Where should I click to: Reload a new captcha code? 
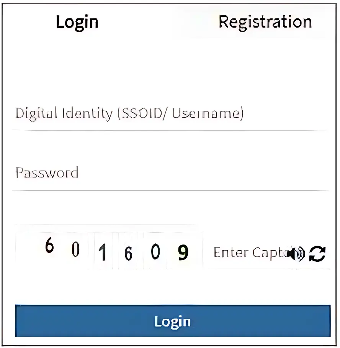point(317,253)
